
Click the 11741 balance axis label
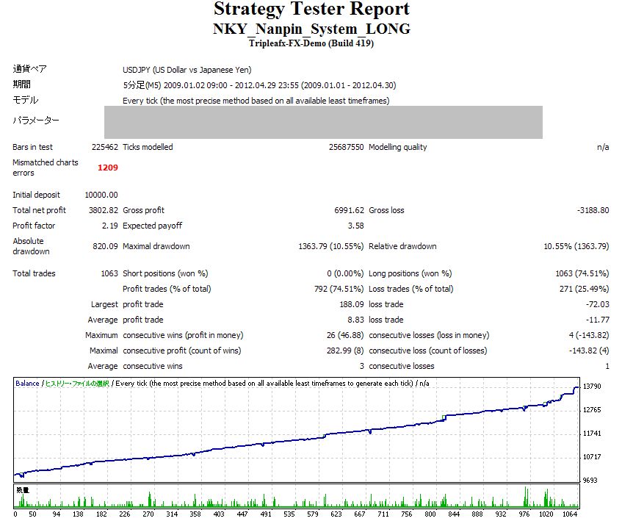click(x=592, y=434)
